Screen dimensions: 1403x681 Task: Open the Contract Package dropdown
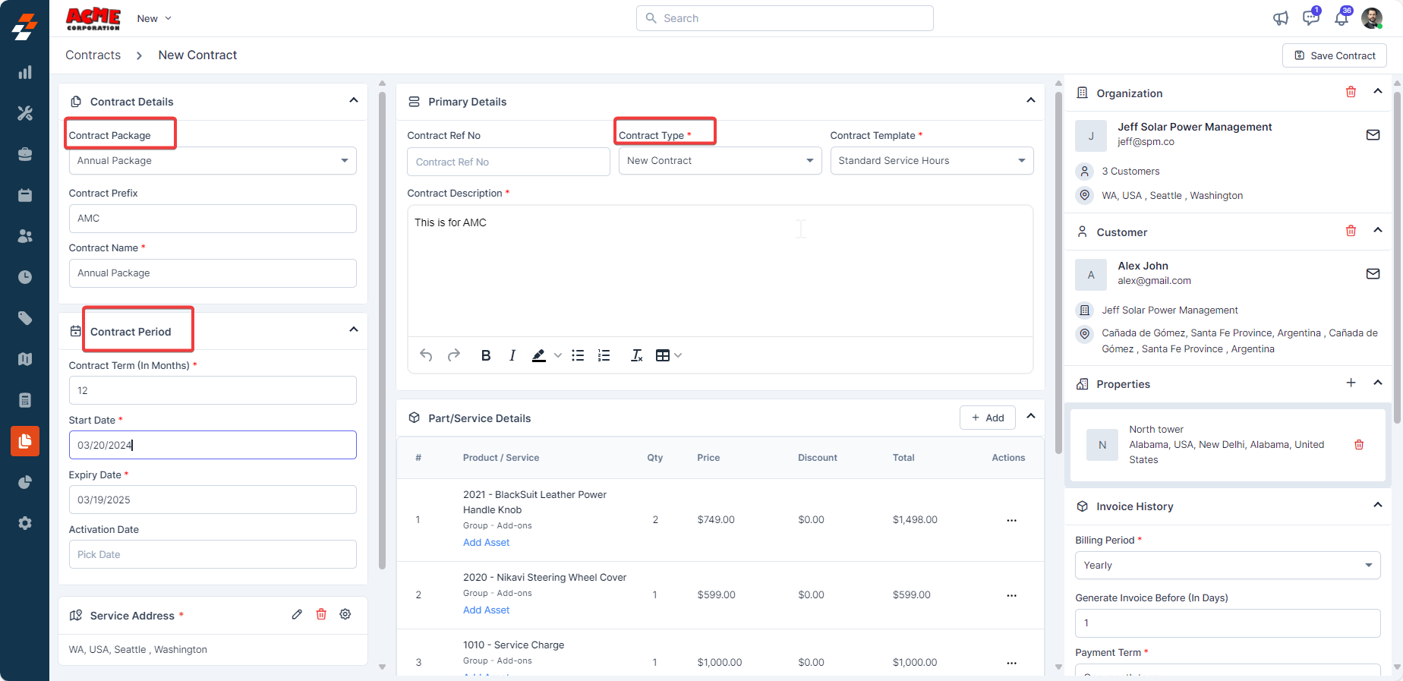213,161
